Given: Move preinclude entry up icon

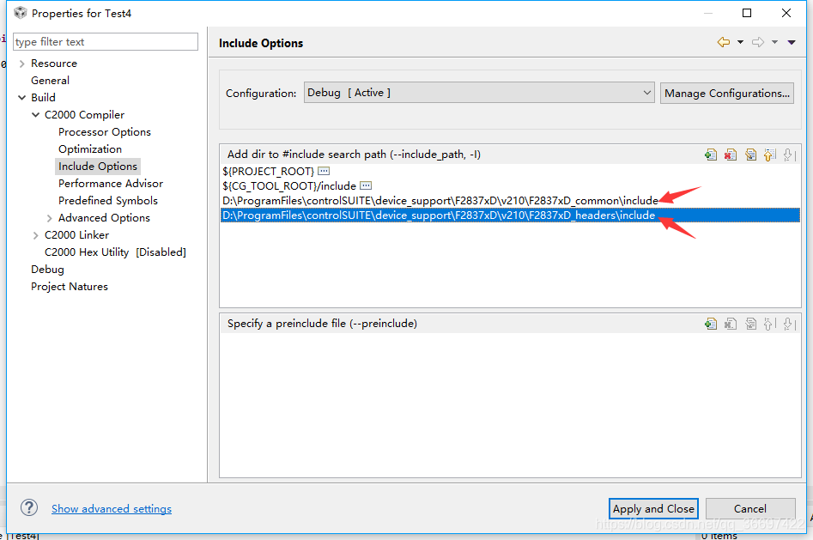Looking at the screenshot, I should (769, 324).
